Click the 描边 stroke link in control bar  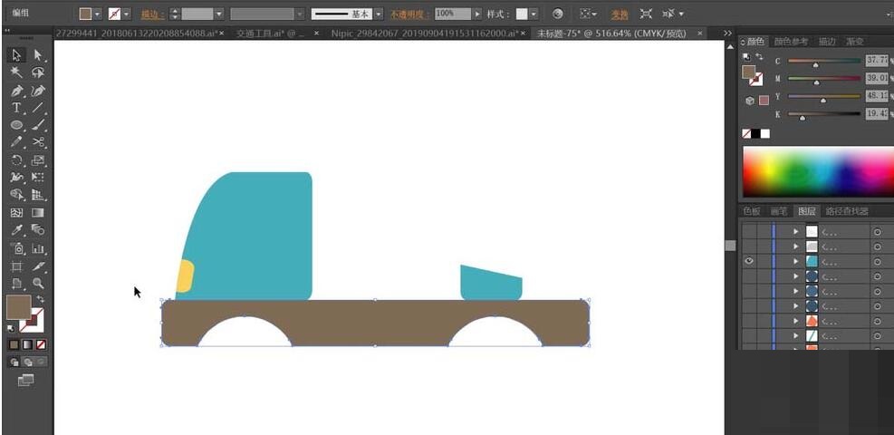pos(152,14)
